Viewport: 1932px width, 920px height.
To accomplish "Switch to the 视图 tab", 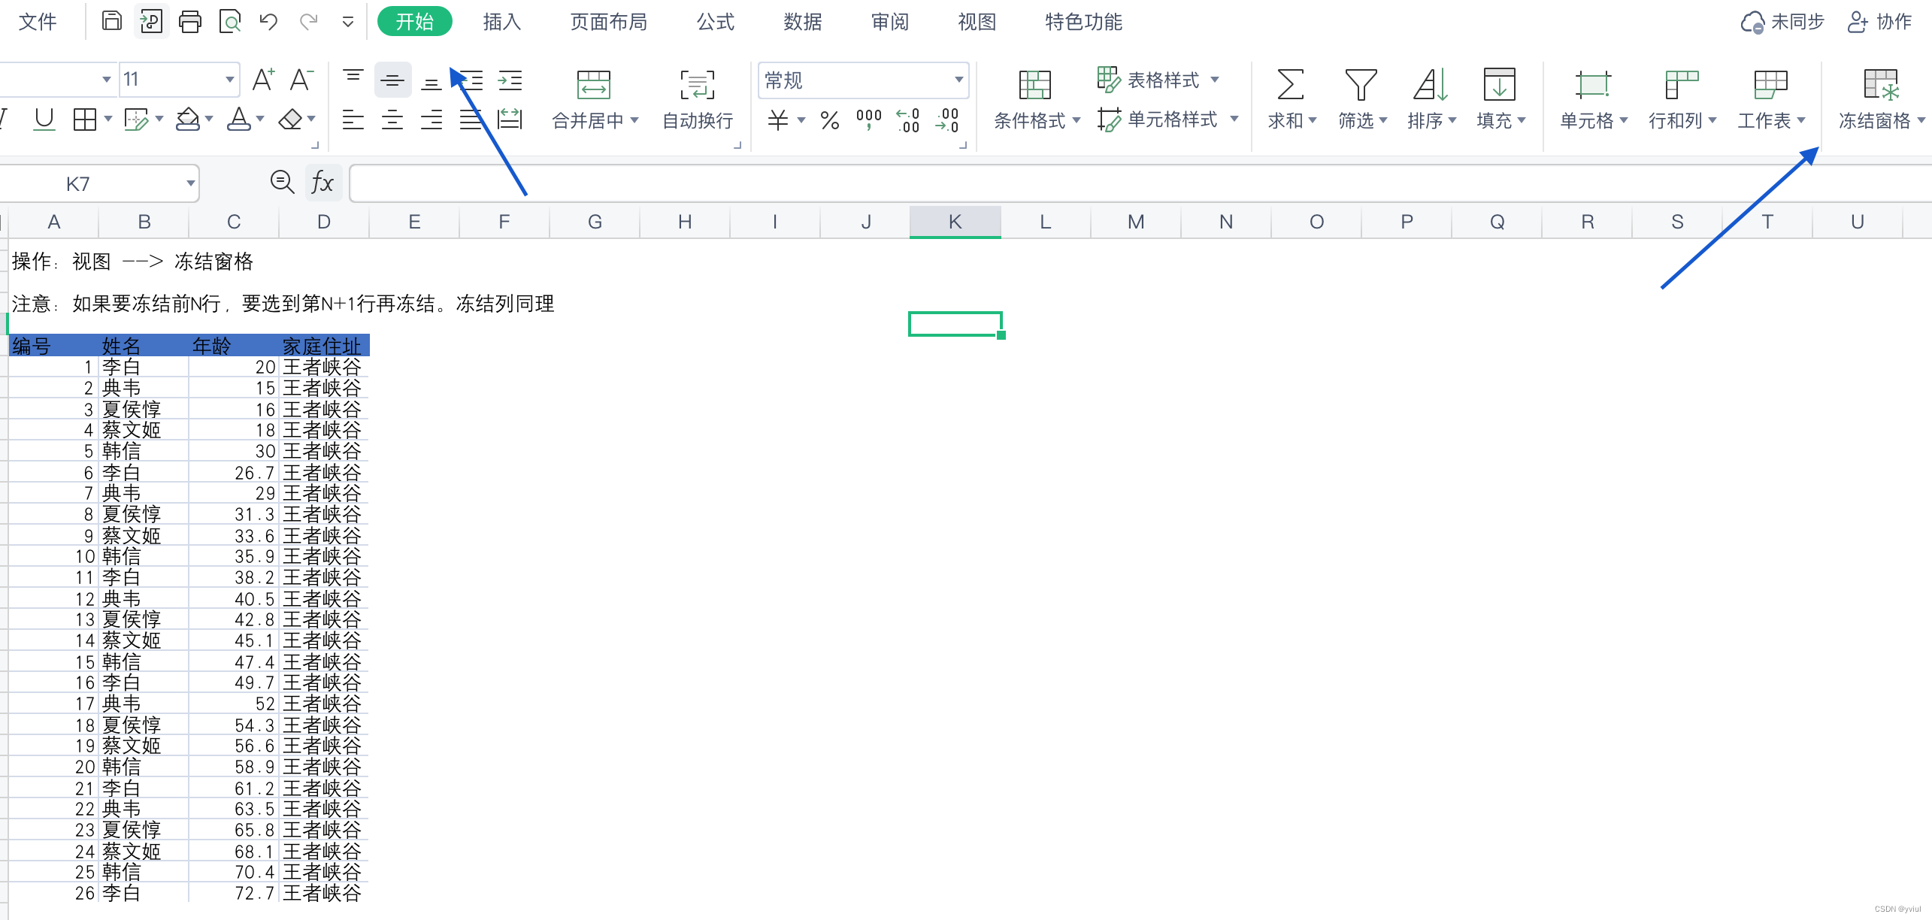I will click(x=977, y=22).
